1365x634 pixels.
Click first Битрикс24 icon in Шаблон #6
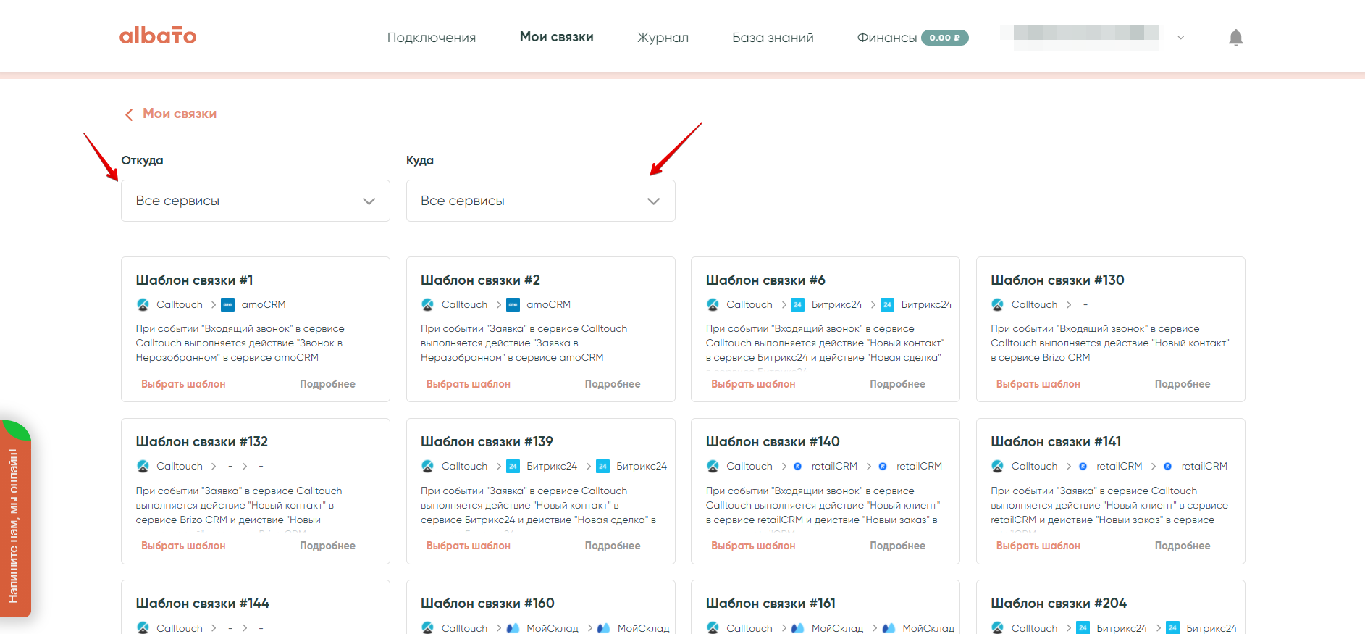click(x=797, y=304)
